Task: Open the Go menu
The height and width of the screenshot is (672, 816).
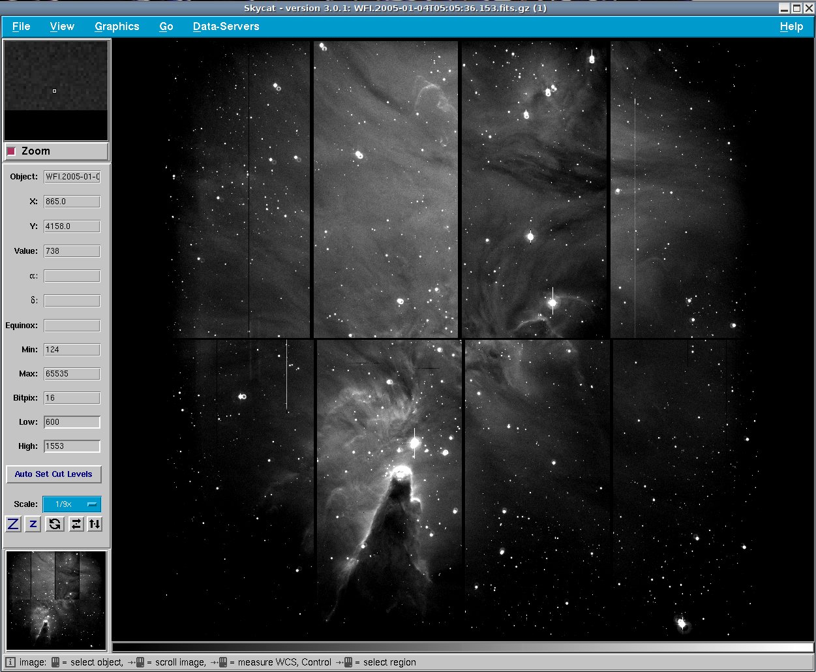Action: 166,27
